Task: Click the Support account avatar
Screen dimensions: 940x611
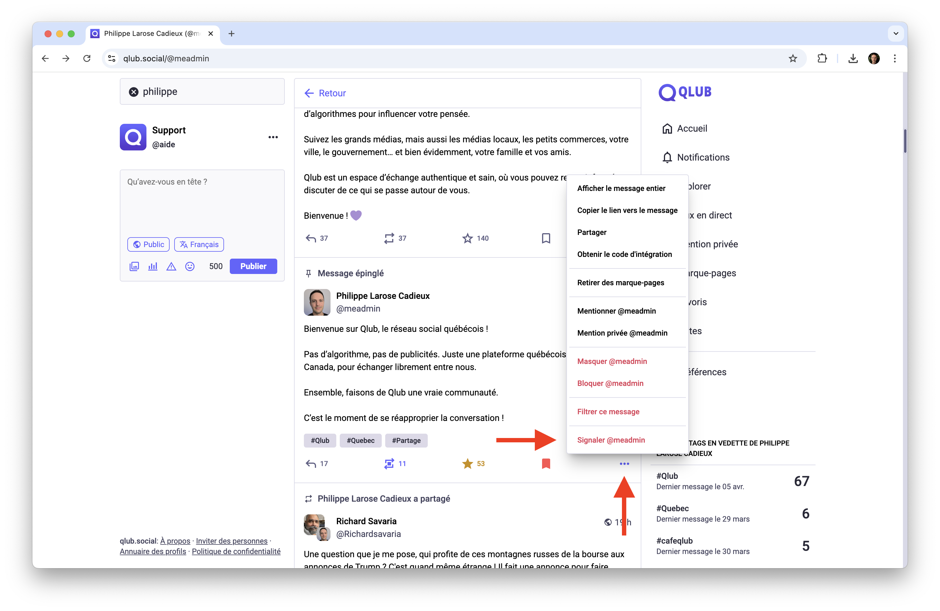Action: pyautogui.click(x=133, y=137)
